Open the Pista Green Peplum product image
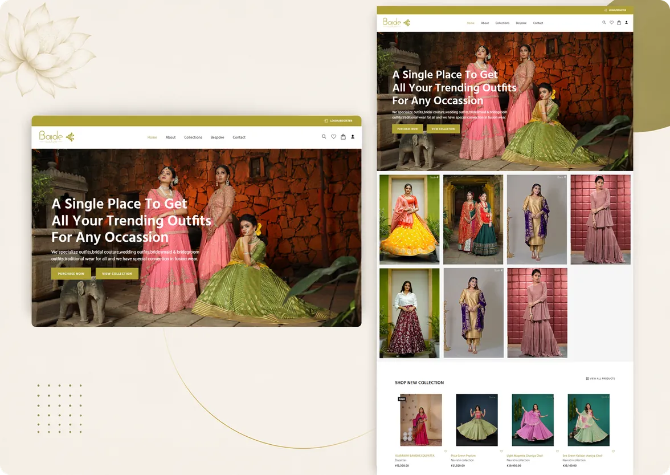 tap(477, 420)
